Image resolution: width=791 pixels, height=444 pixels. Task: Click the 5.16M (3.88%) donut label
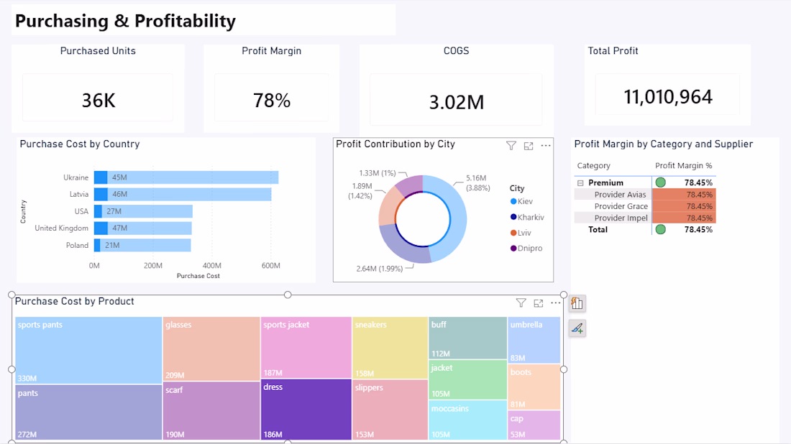[477, 183]
